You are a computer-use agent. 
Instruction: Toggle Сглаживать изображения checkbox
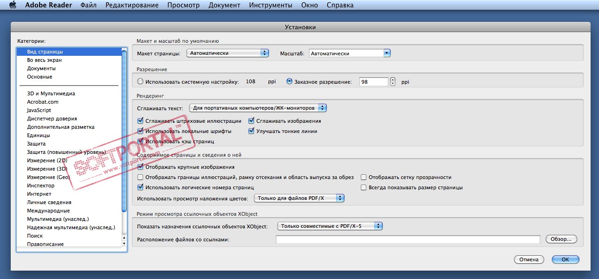coord(252,121)
